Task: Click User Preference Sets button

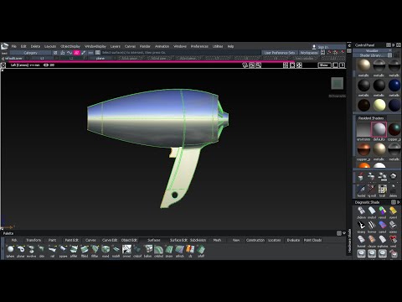Action: pyautogui.click(x=280, y=53)
